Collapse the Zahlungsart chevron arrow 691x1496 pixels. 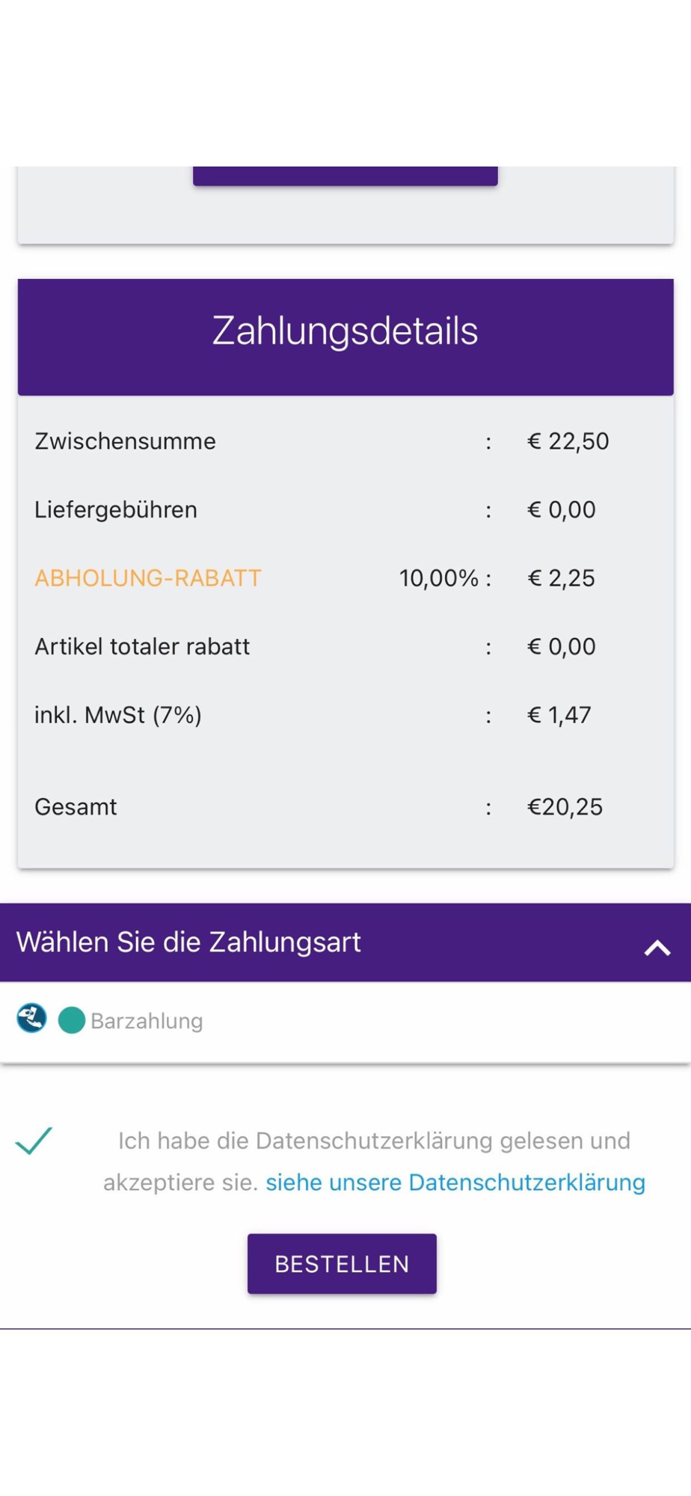pyautogui.click(x=657, y=948)
